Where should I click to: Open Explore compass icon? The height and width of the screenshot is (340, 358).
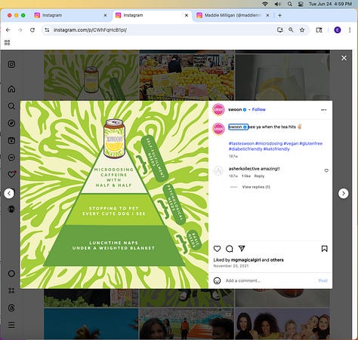pyautogui.click(x=11, y=123)
